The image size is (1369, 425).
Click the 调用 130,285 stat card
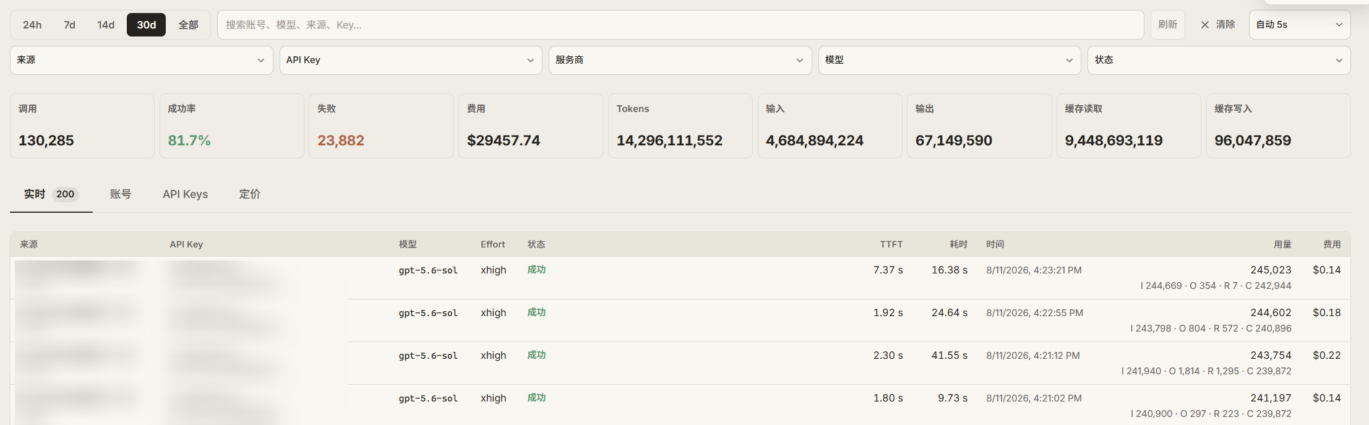click(x=82, y=126)
